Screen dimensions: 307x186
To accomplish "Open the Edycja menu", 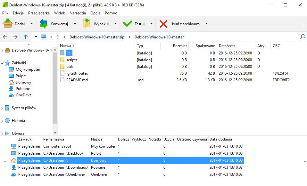I will coord(18,13).
